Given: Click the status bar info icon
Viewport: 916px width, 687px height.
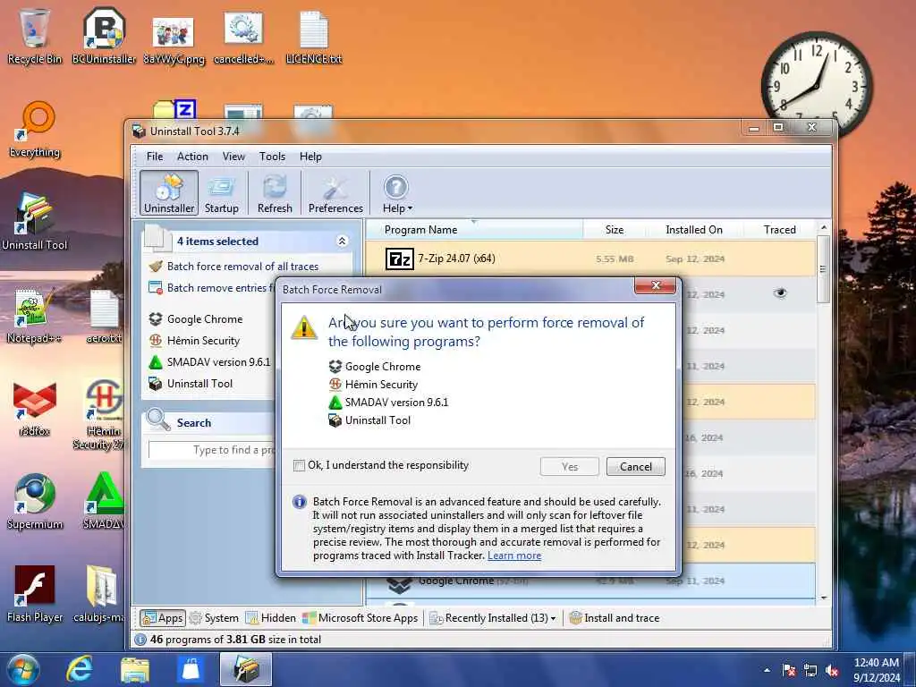Looking at the screenshot, I should tap(140, 640).
